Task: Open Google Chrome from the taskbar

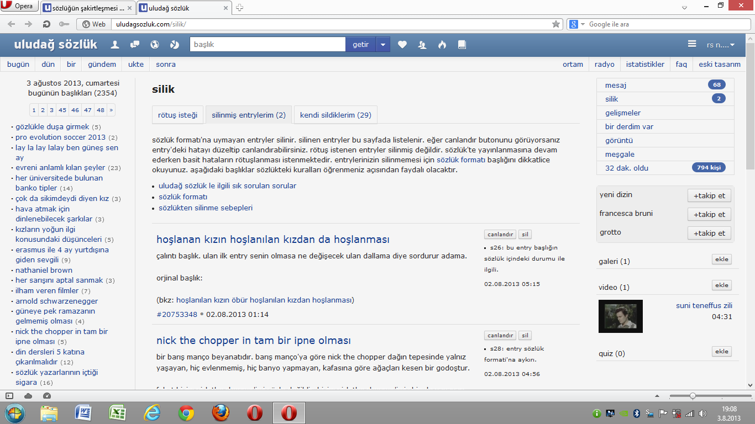Action: [186, 413]
